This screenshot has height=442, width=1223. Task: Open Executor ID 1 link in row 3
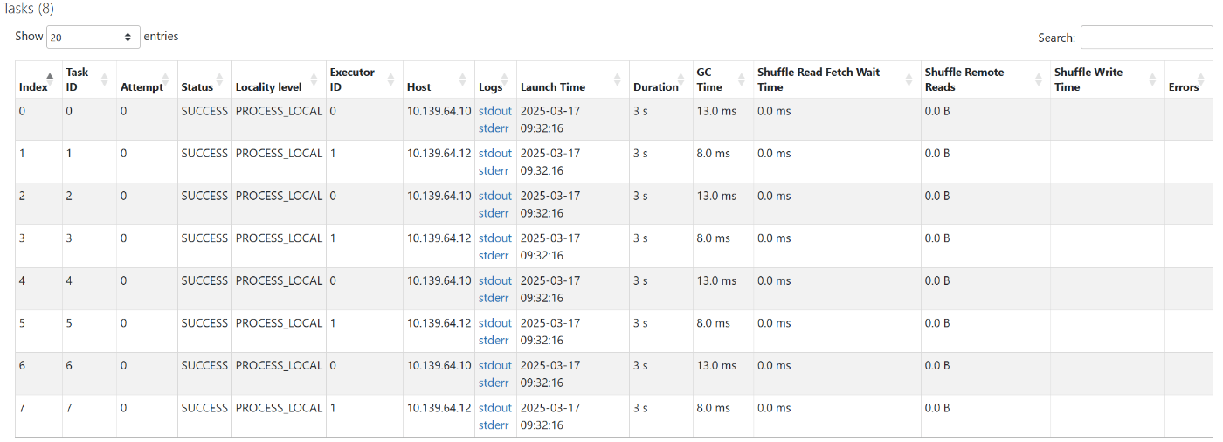pos(333,238)
